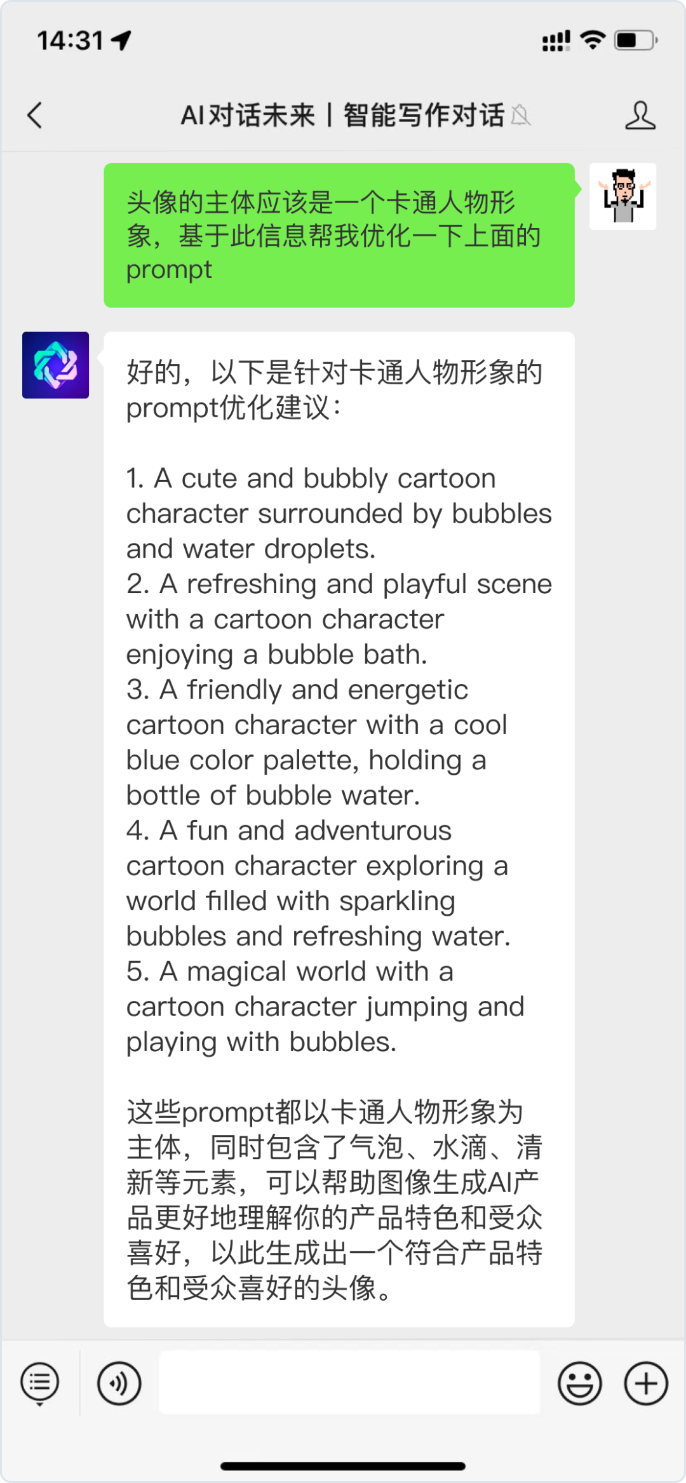Tap the Wi-Fi status icon

(593, 41)
